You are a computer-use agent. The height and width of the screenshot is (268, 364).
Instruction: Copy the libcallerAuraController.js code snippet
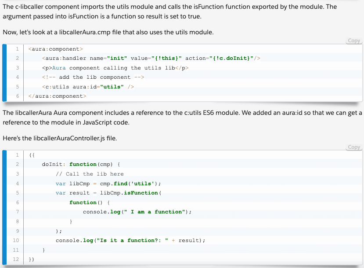click(x=354, y=147)
